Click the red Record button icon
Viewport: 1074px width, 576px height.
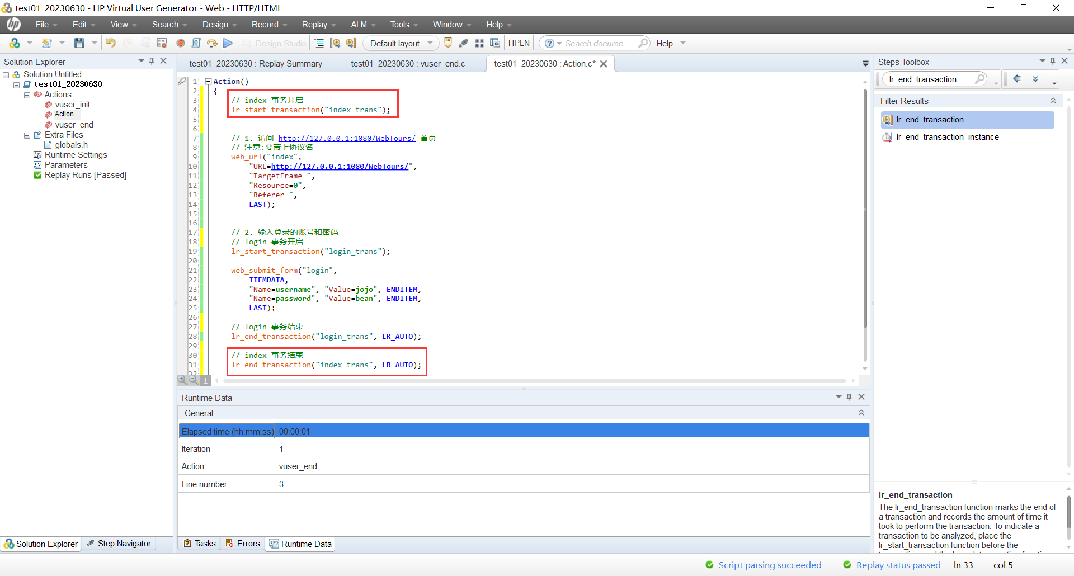[x=181, y=43]
